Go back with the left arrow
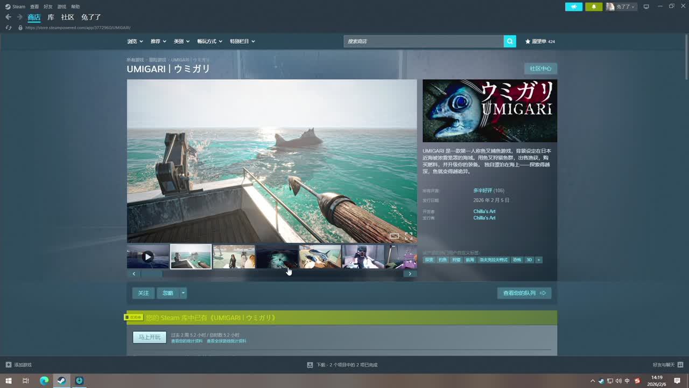This screenshot has width=689, height=388. tap(8, 17)
